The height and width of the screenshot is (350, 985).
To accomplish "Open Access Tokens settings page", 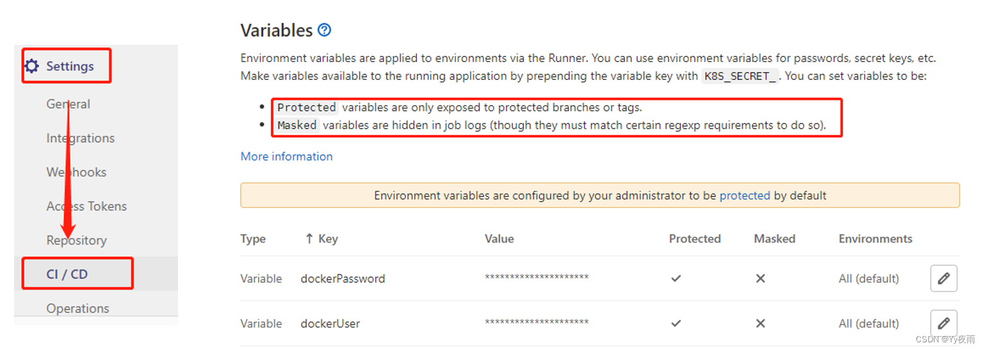I will (x=86, y=206).
